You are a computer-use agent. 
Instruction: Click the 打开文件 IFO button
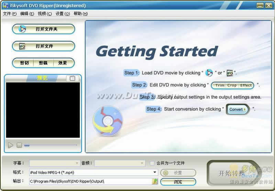[x=44, y=46]
